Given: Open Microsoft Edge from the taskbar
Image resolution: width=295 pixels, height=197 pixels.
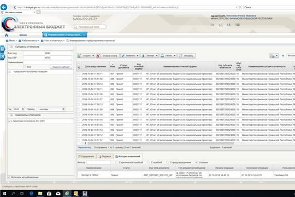Looking at the screenshot, I should 31,193.
